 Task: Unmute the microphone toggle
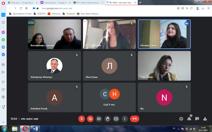[x=82, y=119]
